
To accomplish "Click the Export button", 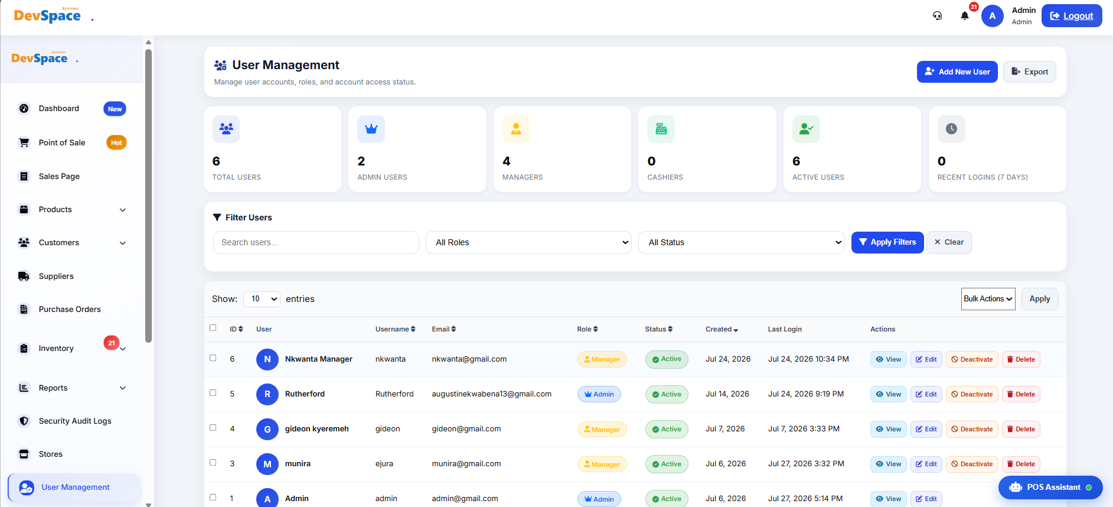I will [x=1030, y=71].
